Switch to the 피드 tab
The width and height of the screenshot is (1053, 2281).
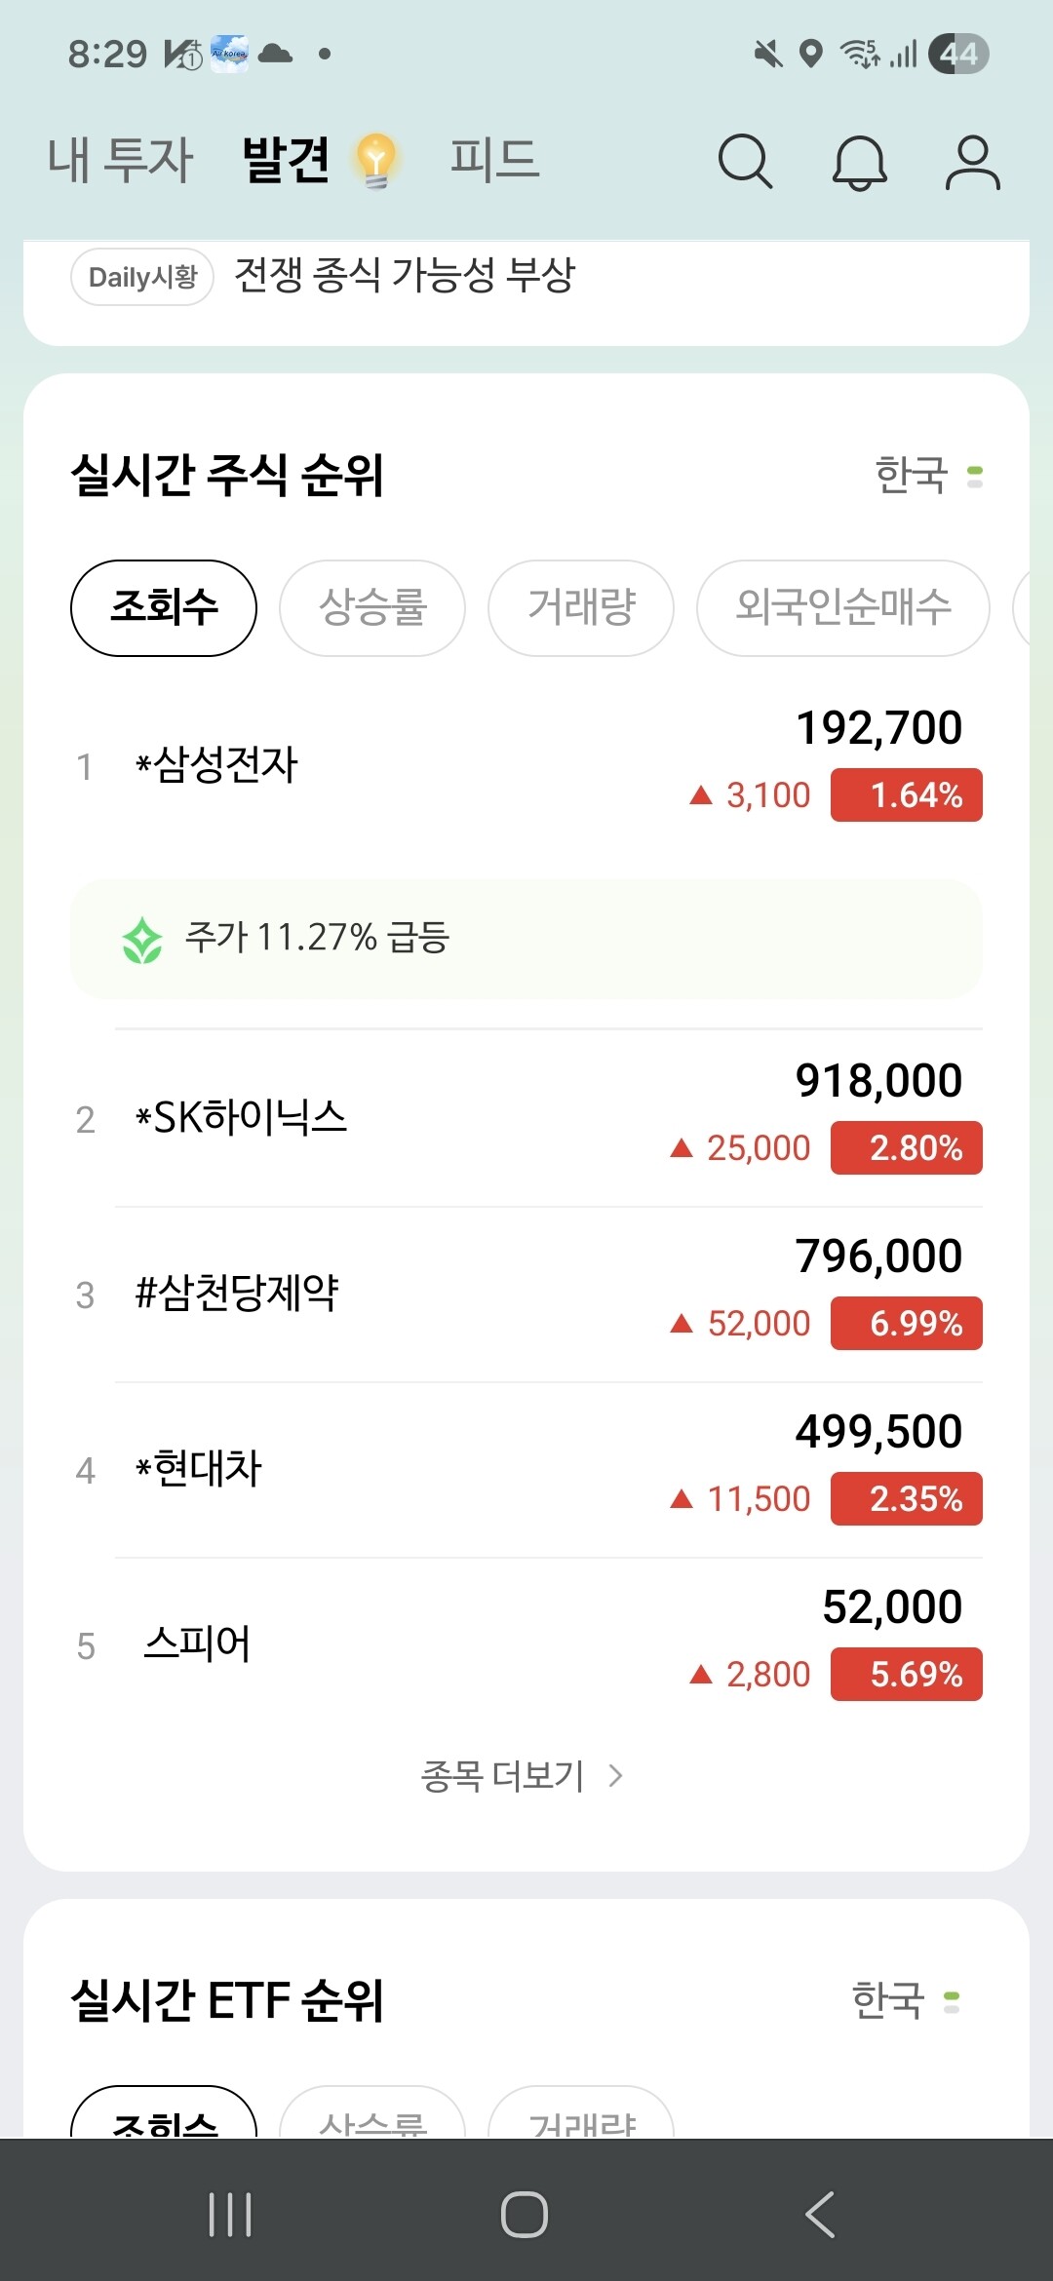[x=494, y=161]
